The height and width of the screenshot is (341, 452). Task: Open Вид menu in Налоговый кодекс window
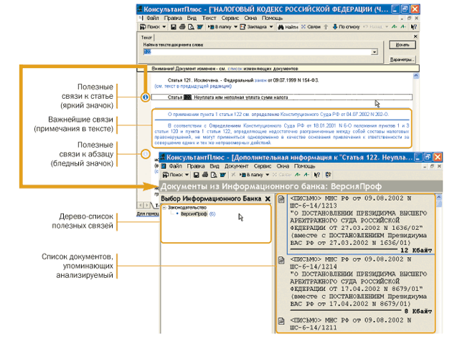192,18
